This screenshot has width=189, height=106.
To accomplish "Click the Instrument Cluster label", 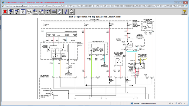I will pos(98,41).
